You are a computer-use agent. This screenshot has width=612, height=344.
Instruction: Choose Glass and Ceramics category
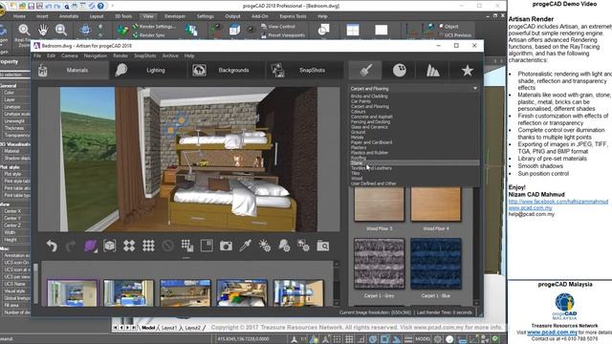[369, 127]
